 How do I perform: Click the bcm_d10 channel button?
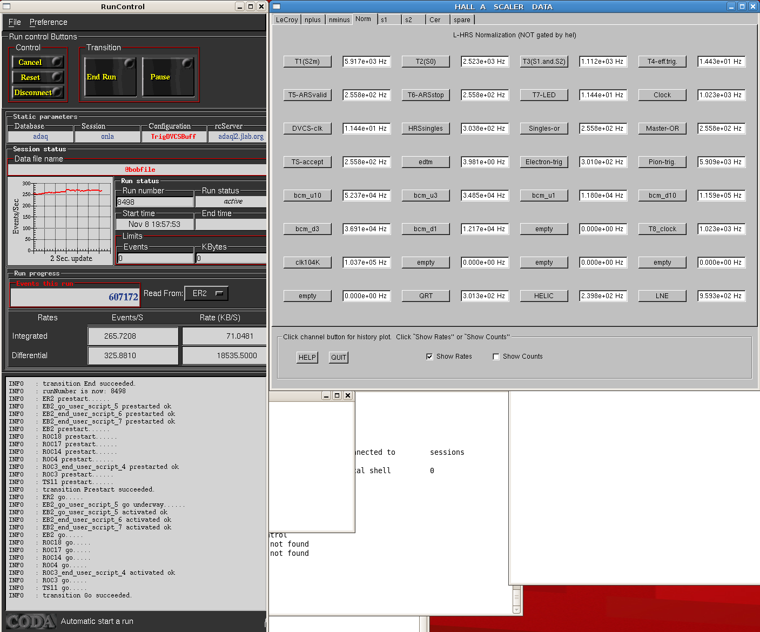point(662,196)
